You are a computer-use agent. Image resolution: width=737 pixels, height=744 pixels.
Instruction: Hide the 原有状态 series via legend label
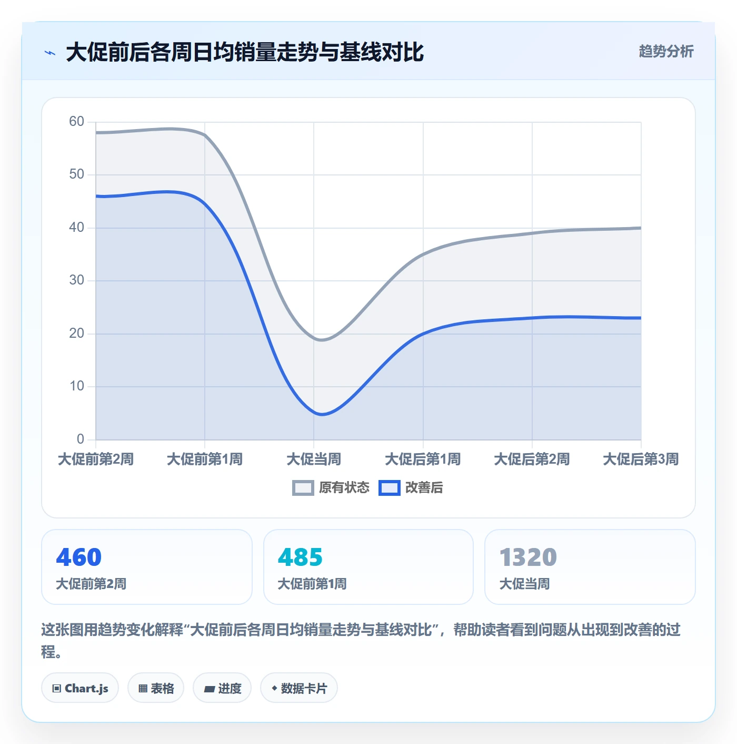point(344,488)
